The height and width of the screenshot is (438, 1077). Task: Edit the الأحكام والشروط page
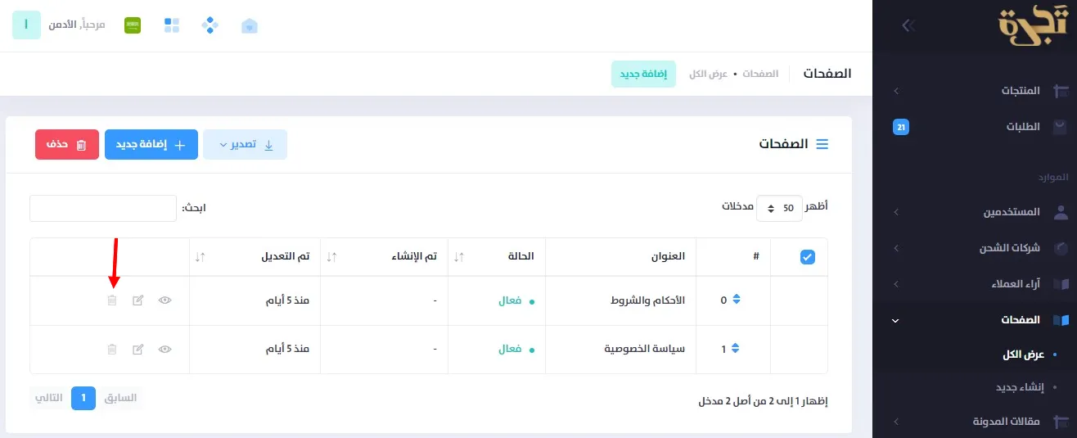[138, 300]
